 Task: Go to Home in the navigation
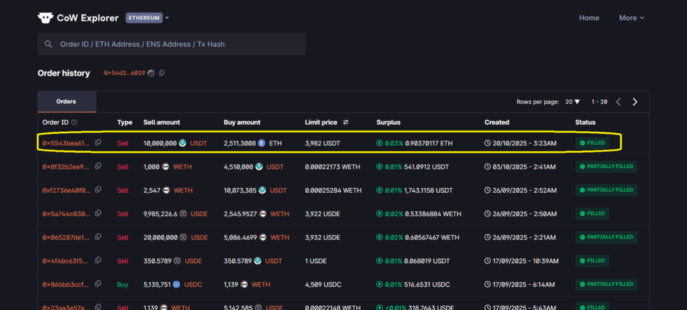[x=589, y=18]
